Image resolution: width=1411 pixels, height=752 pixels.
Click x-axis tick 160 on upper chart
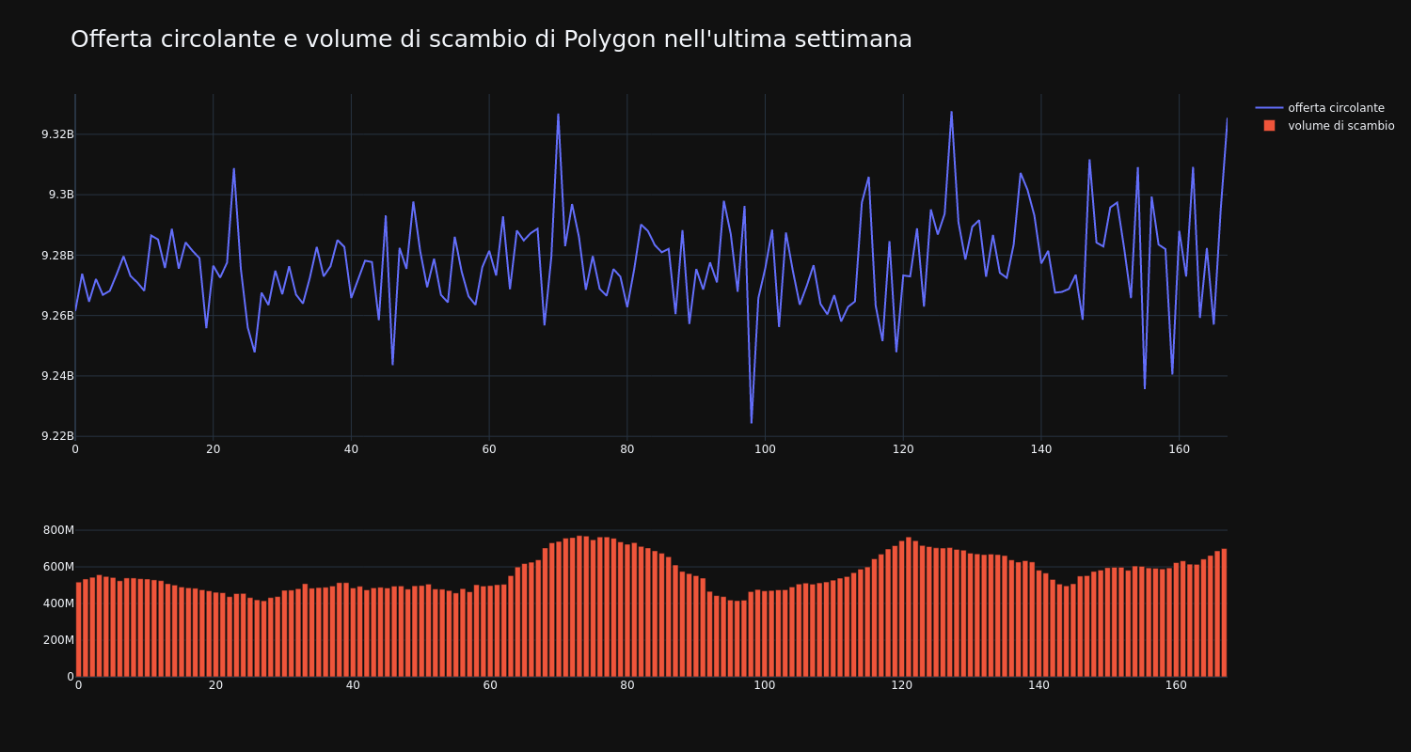pyautogui.click(x=1179, y=450)
